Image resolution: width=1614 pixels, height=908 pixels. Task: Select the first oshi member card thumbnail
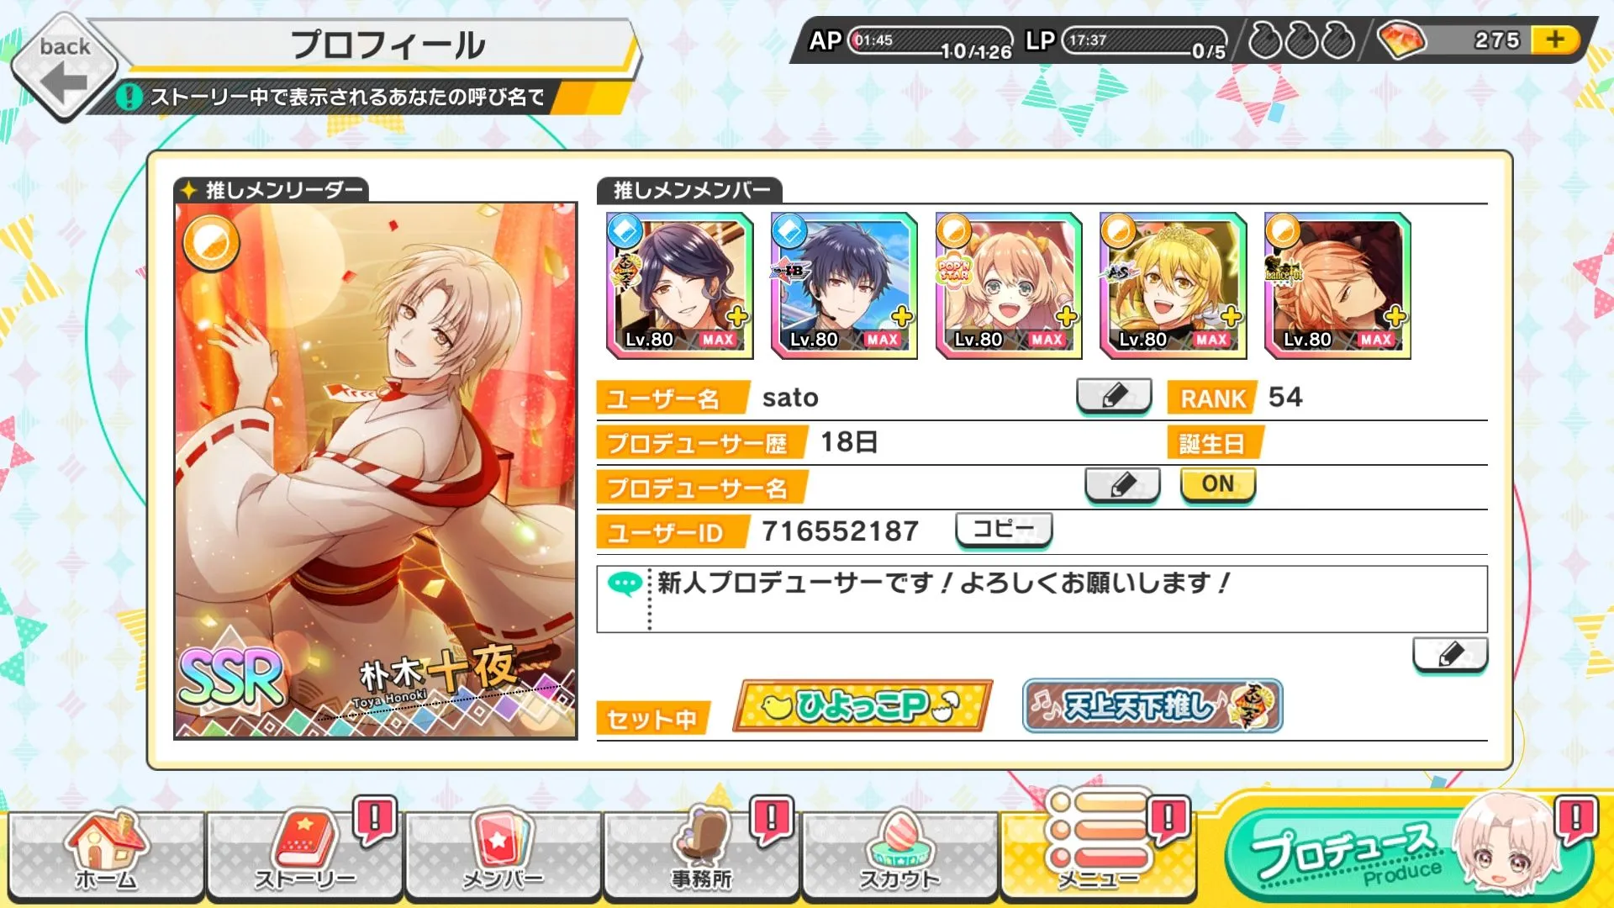coord(679,286)
